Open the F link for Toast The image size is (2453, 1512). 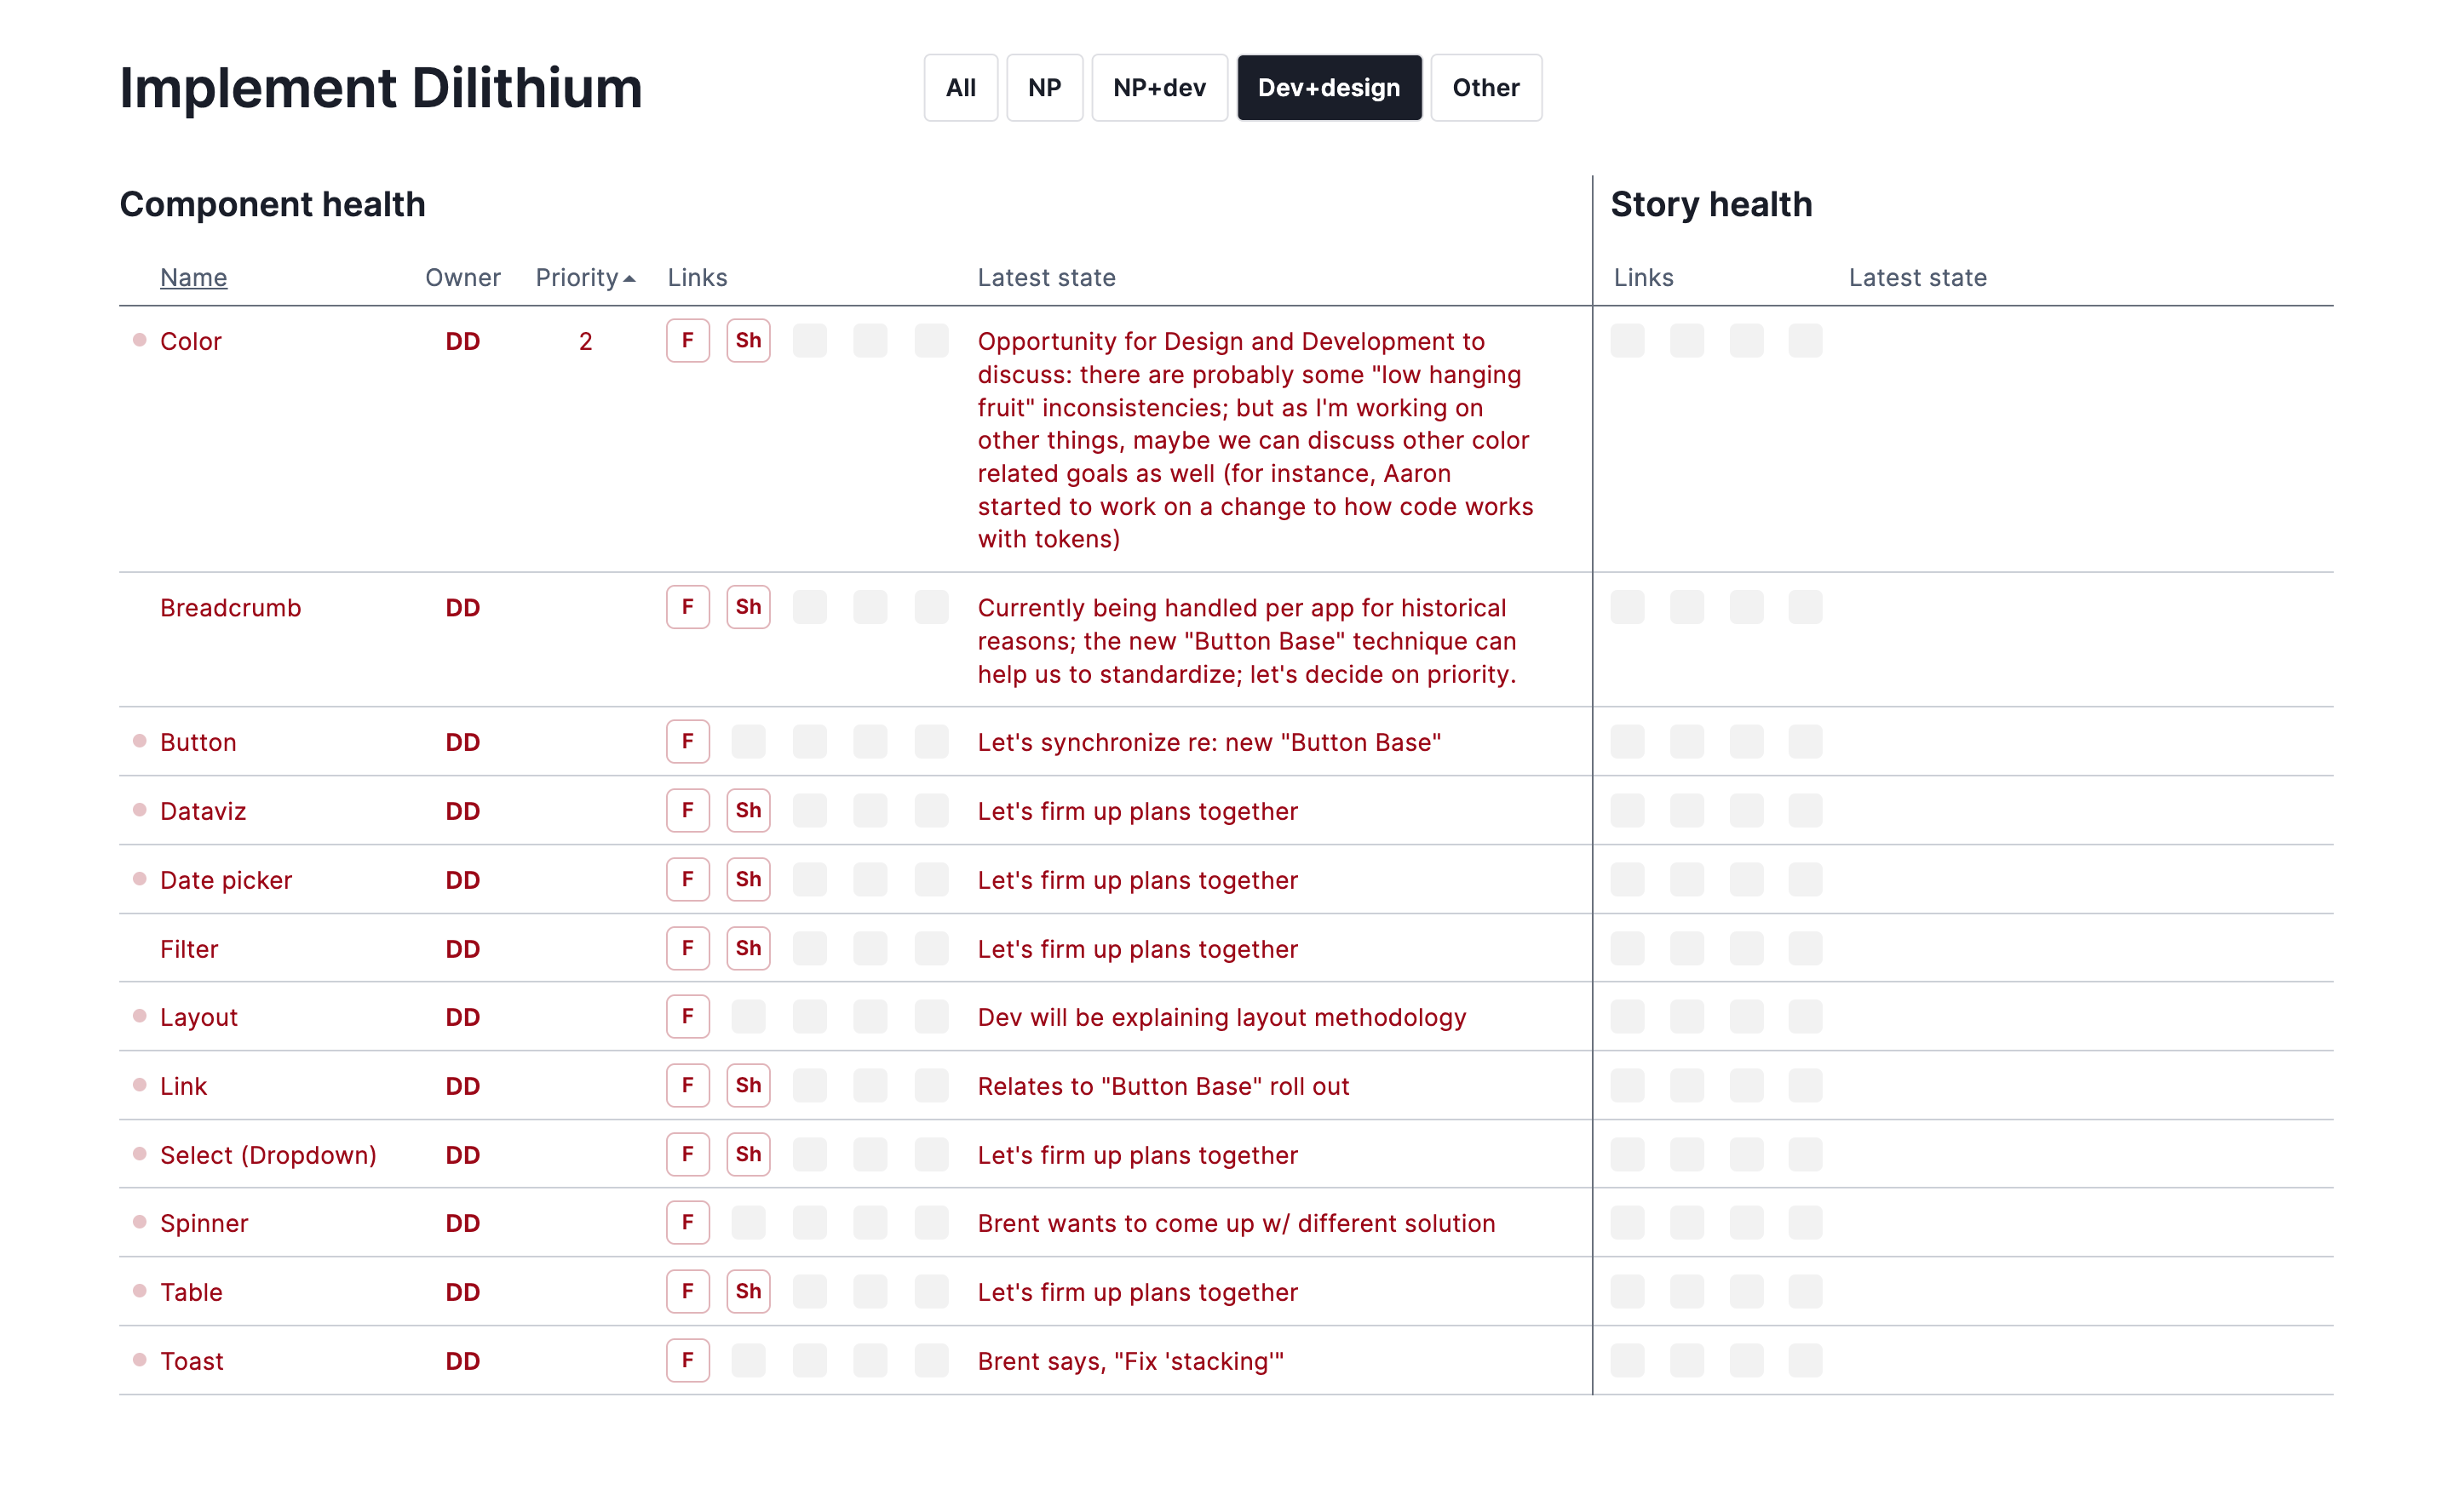click(x=687, y=1361)
